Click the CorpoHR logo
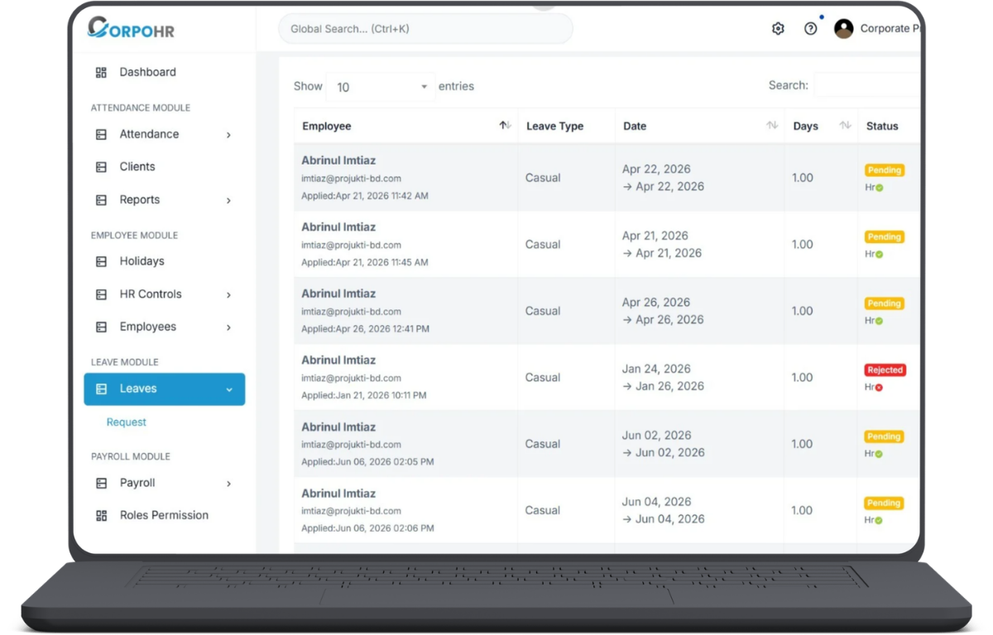 point(131,29)
